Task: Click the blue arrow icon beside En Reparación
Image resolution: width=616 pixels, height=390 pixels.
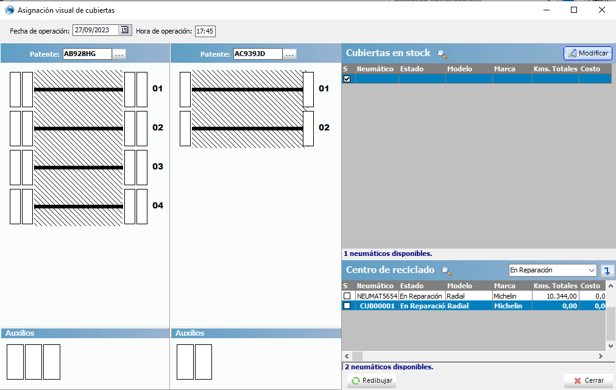Action: click(607, 271)
